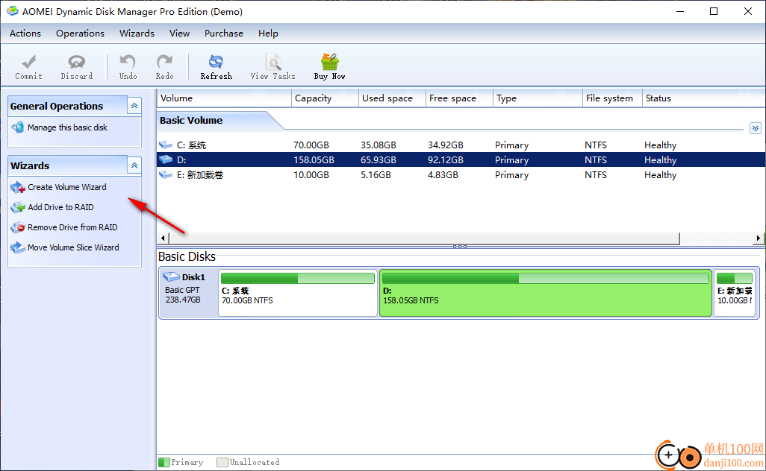Click the 158.05GB capacity cell
The height and width of the screenshot is (471, 766).
coord(314,160)
